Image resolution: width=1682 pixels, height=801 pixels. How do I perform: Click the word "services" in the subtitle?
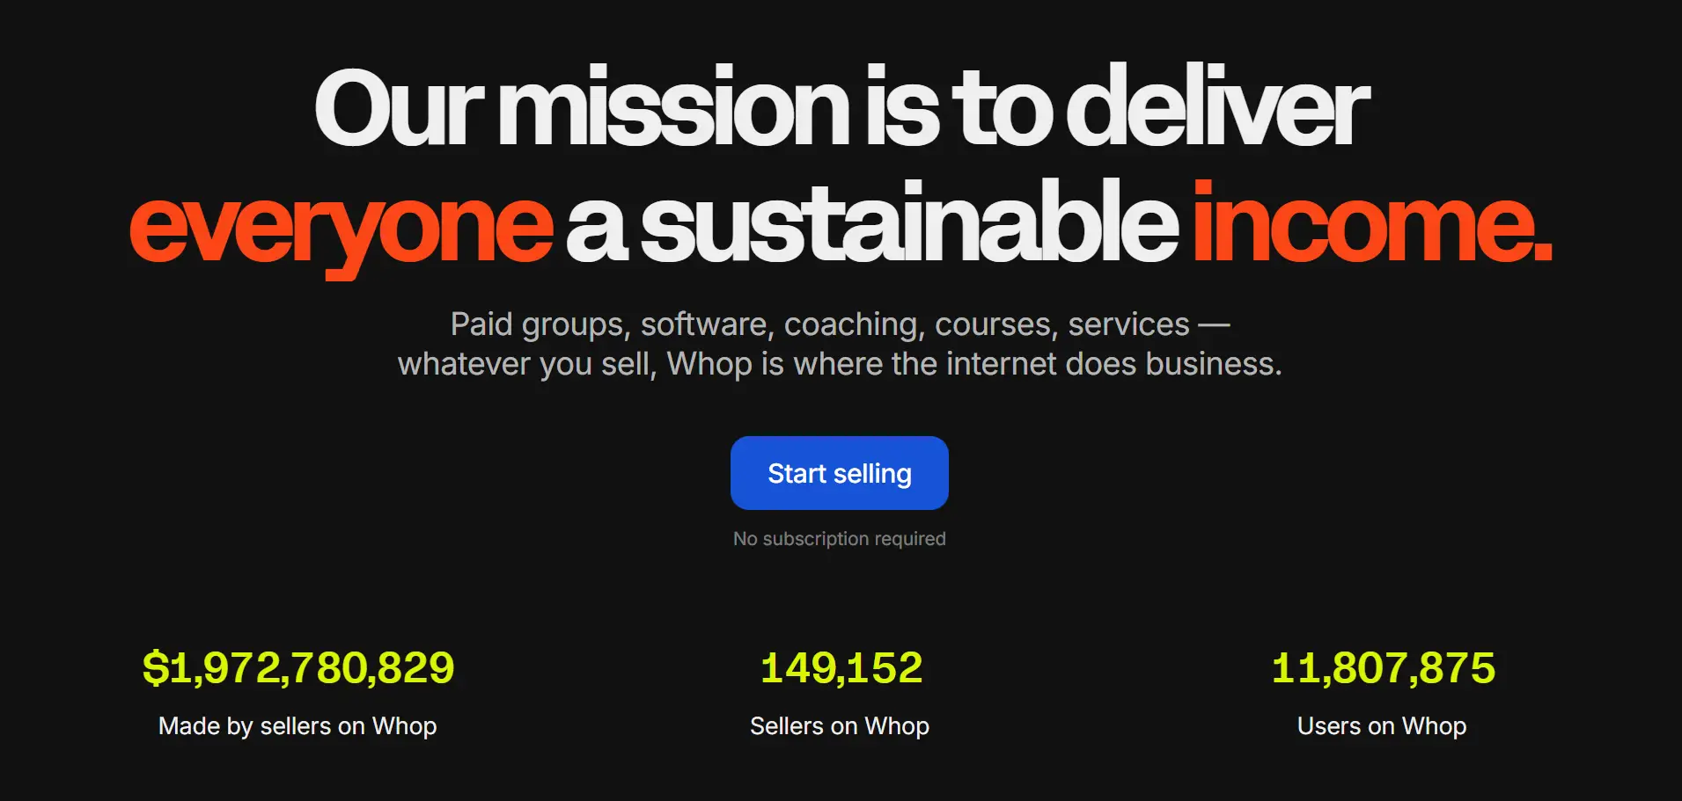click(x=1128, y=325)
